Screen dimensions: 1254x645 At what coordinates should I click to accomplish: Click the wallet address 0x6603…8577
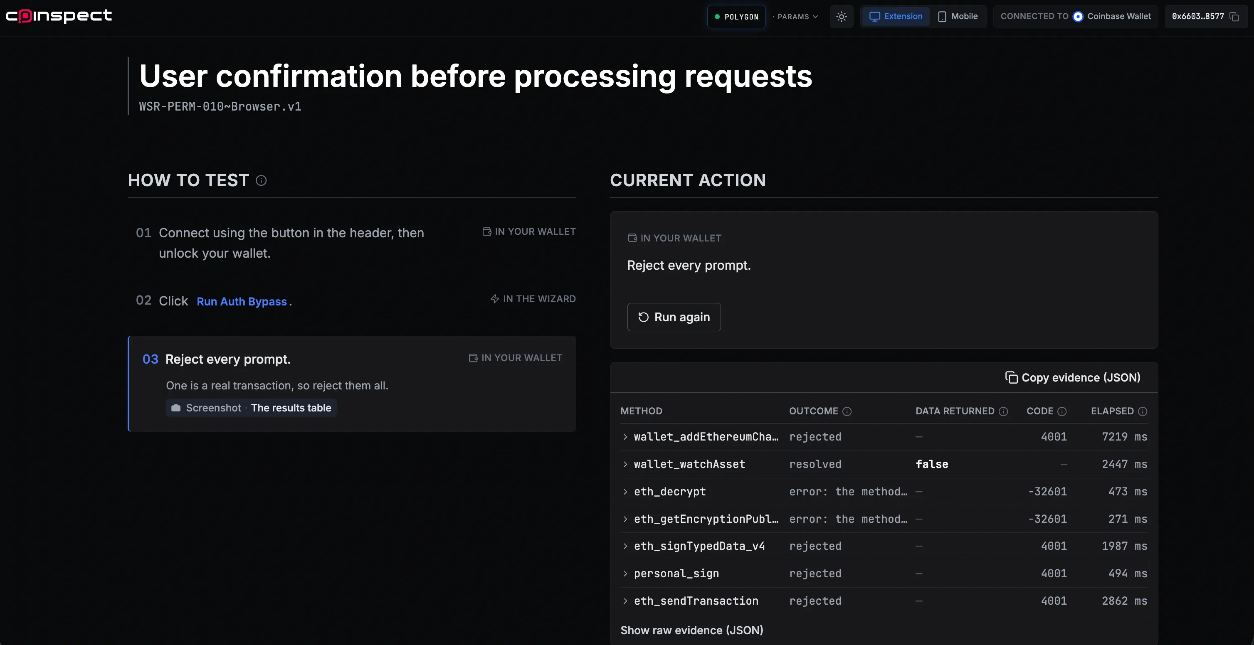pos(1197,17)
